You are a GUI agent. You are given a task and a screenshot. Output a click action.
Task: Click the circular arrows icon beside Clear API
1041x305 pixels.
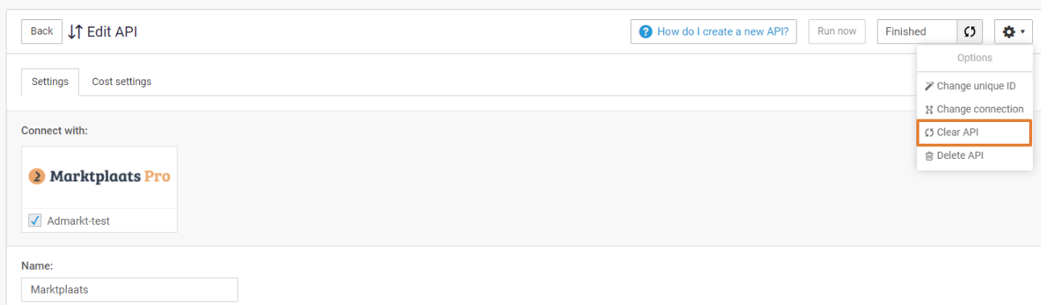(x=929, y=132)
